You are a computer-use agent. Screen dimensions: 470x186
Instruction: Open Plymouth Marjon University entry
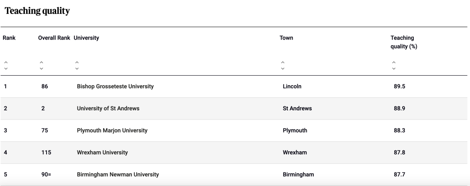(112, 130)
